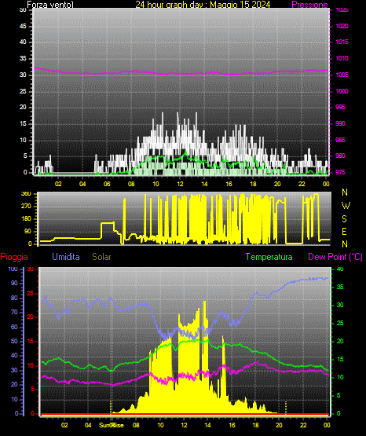366x436 pixels.
Task: Click the white 35 on wind speed axis
Action: pos(23,59)
